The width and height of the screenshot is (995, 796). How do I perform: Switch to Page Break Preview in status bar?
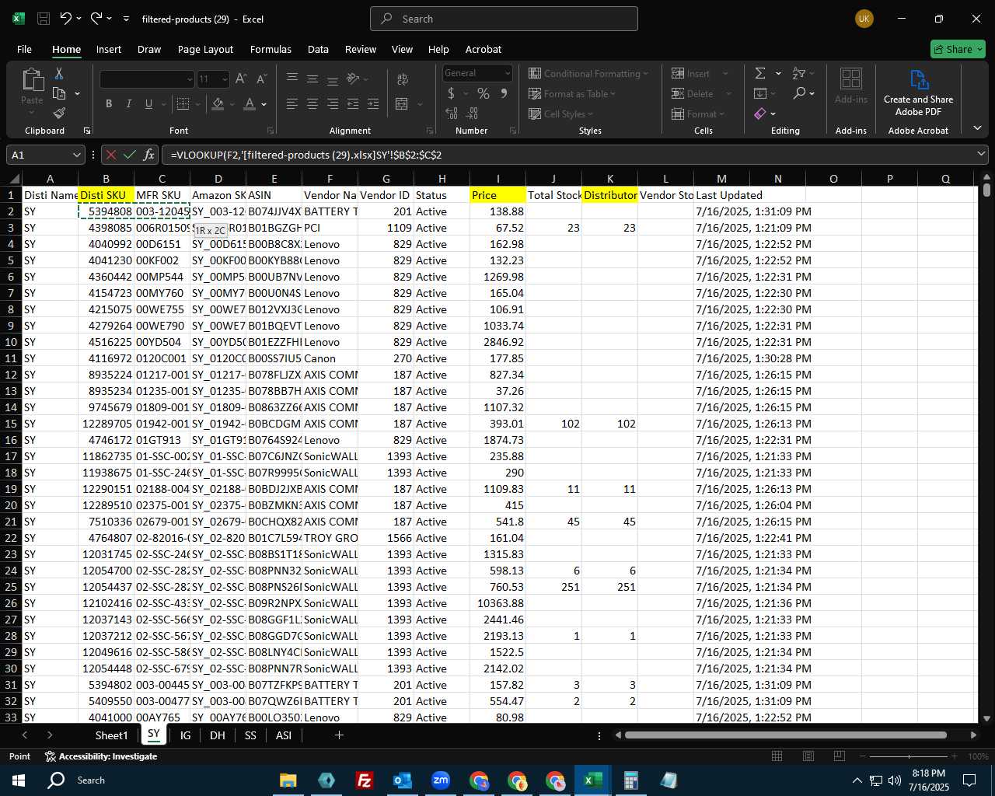click(x=839, y=756)
